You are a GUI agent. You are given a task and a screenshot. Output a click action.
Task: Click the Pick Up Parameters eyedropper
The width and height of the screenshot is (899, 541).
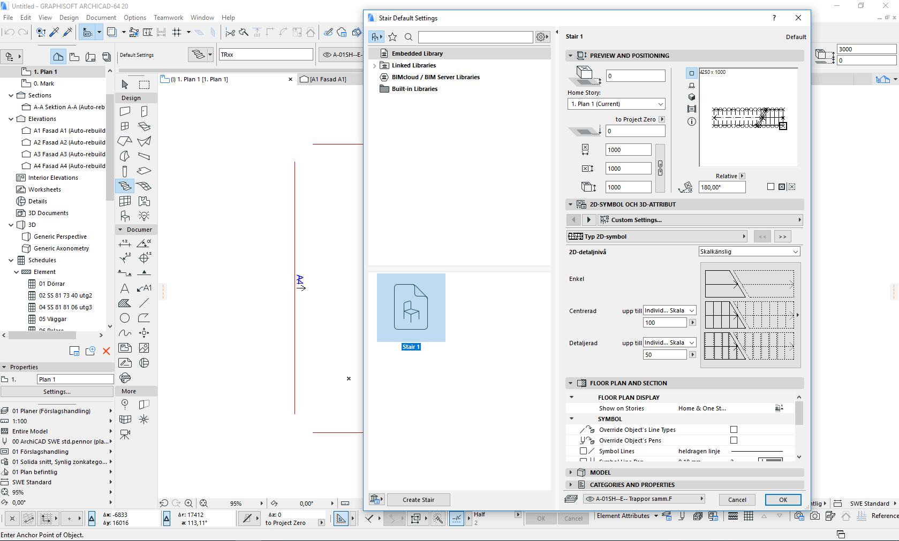coord(54,32)
